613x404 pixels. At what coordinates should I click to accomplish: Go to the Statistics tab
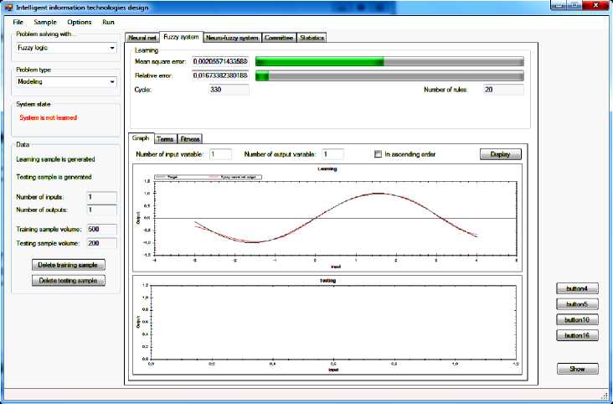pyautogui.click(x=312, y=38)
